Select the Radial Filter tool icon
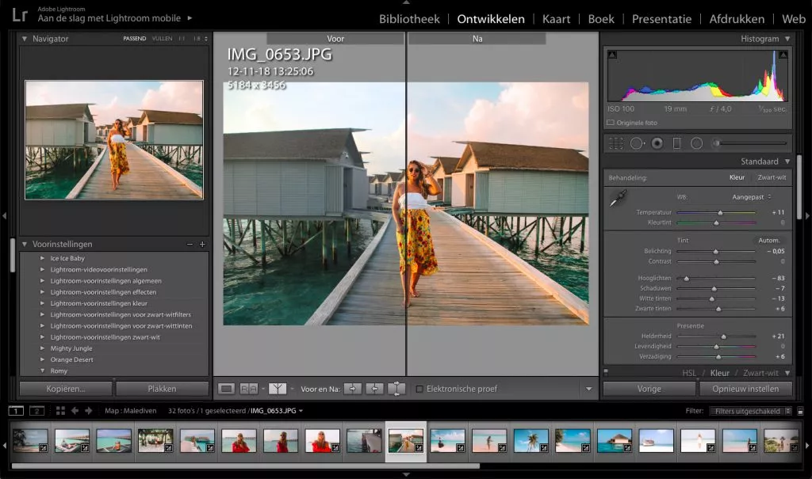Viewport: 812px width, 479px height. tap(696, 143)
